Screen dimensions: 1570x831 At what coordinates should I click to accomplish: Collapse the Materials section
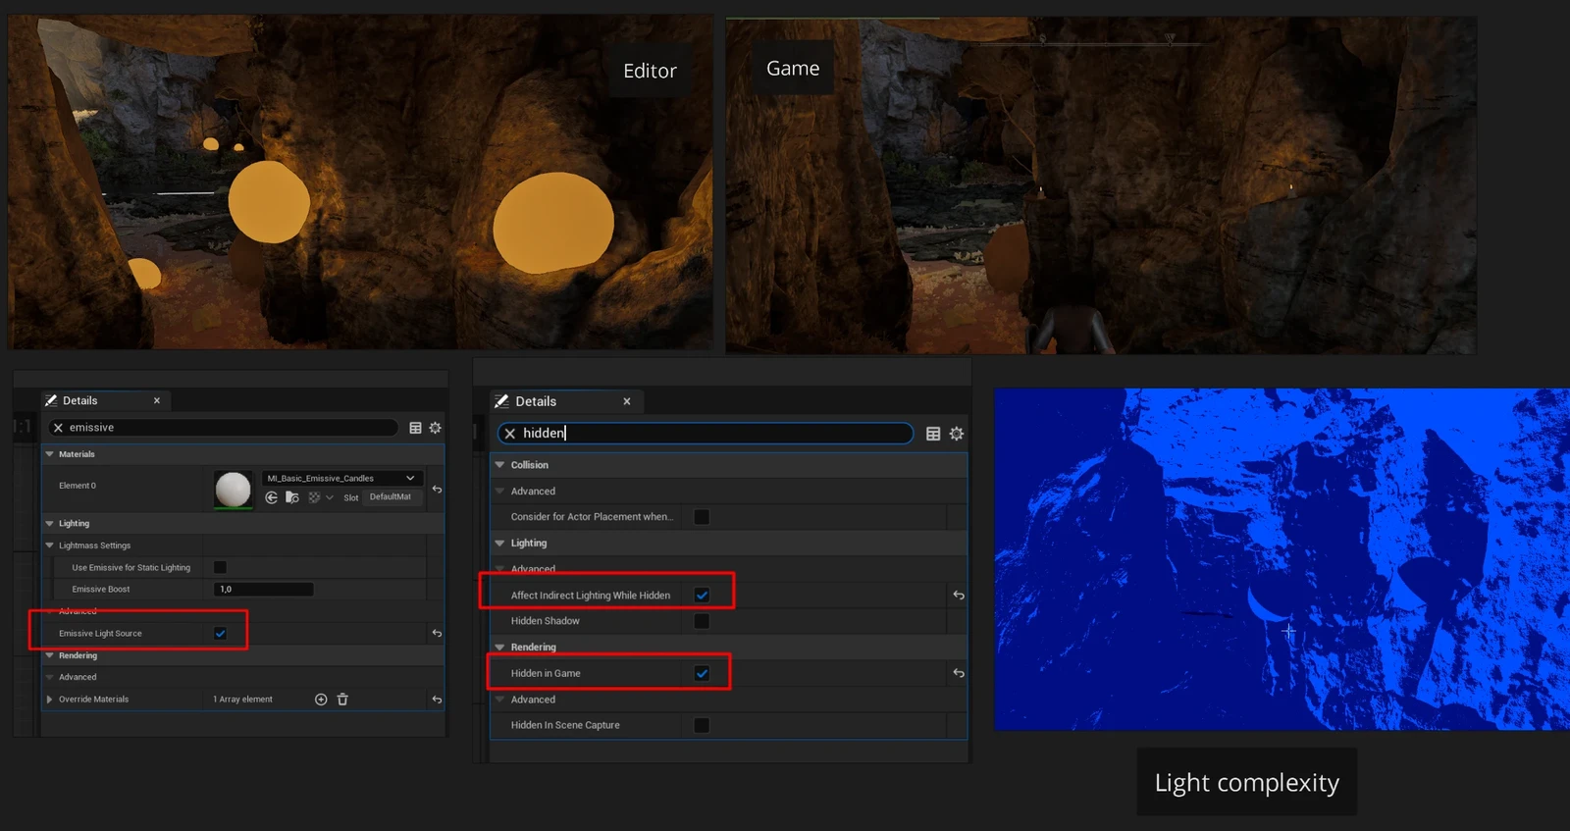[x=50, y=454]
